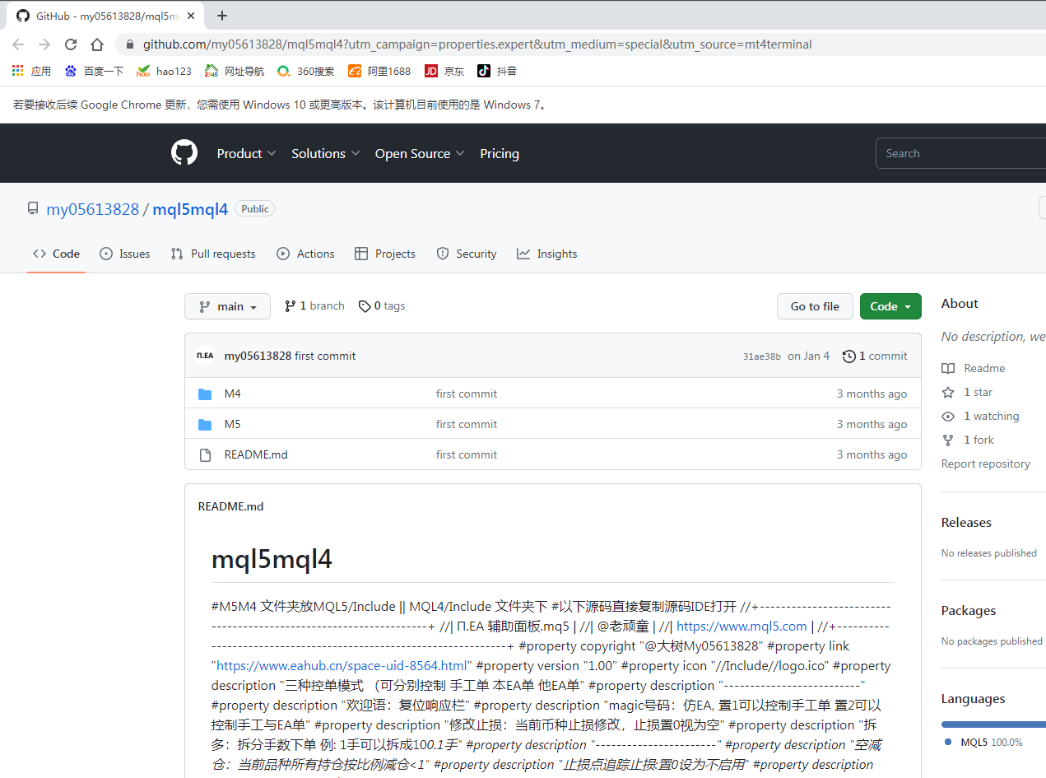Click the blue MQL5 language bar
1046x778 pixels.
[993, 724]
